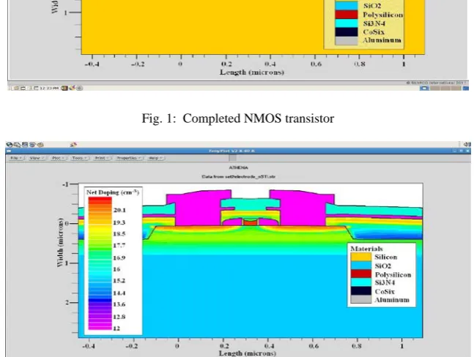Click the lower plot 'Width (microns)' axis label
This screenshot has width=474, height=357.
tap(60, 242)
